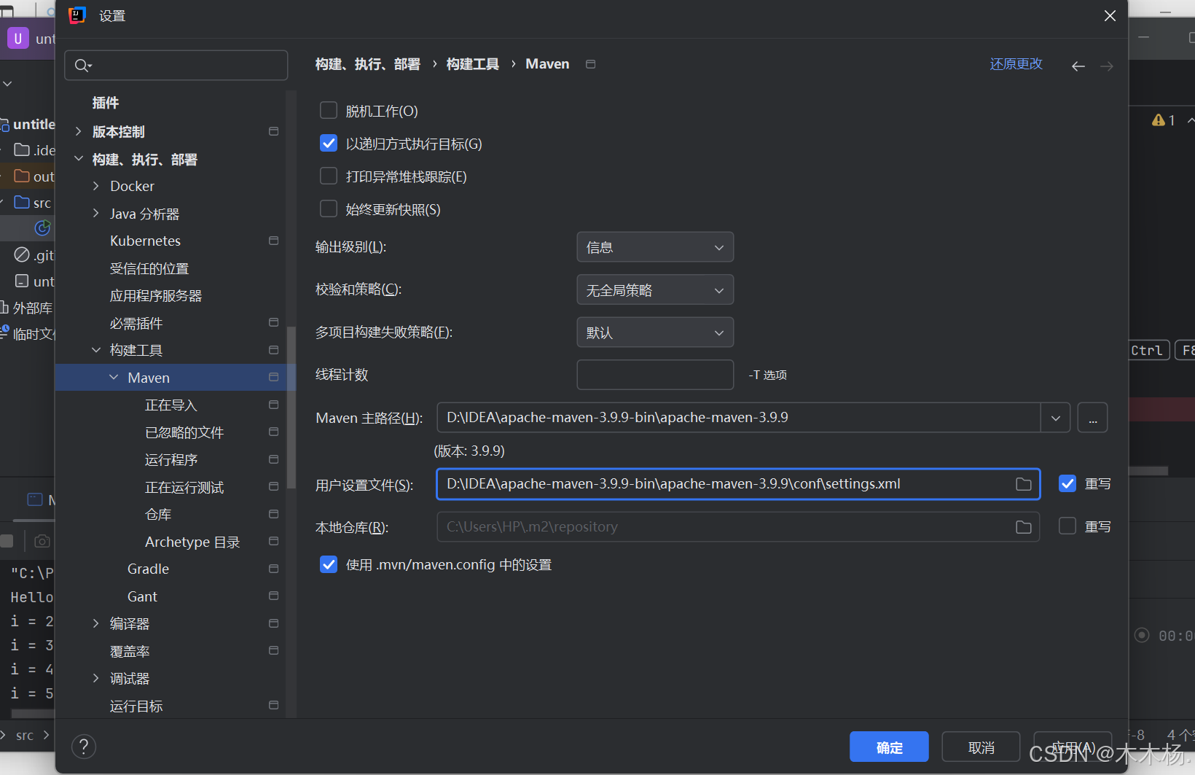Click the project-level icon on the Maven row
This screenshot has width=1195, height=775.
pyautogui.click(x=274, y=377)
